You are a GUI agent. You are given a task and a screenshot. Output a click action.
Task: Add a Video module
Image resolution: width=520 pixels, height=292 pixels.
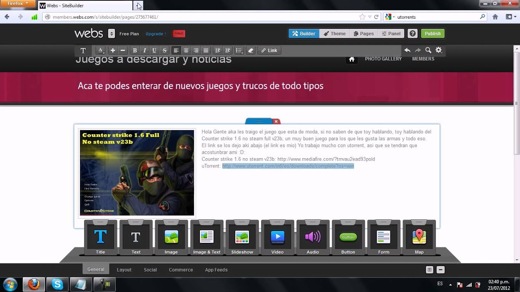pyautogui.click(x=277, y=237)
